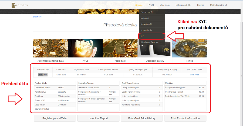This screenshot has height=126, width=243.
Task: Click the 'Affiliate partner' member type
Action: [64, 96]
